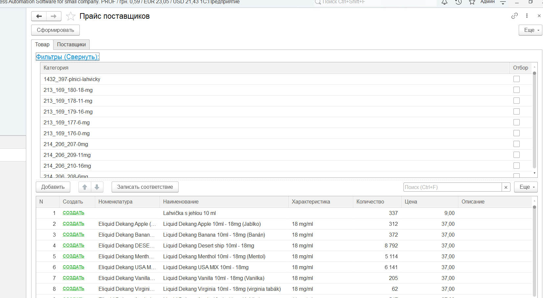The height and width of the screenshot is (298, 543).
Task: Copy link to this form
Action: 514,16
